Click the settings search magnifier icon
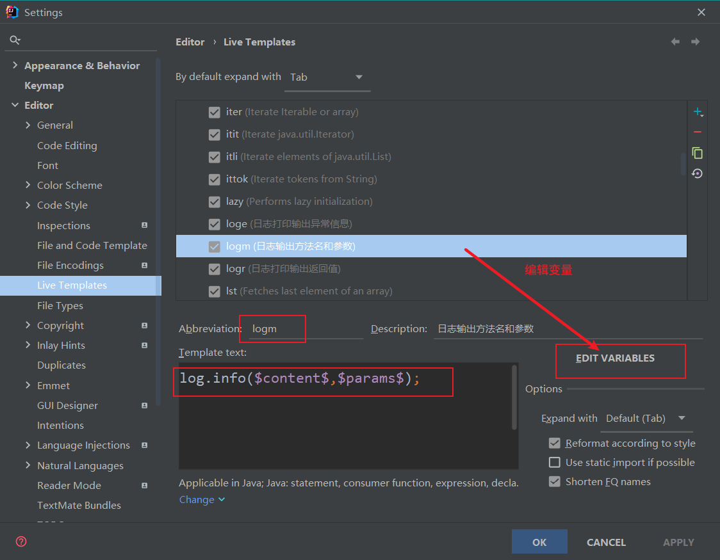The image size is (720, 560). pyautogui.click(x=15, y=40)
